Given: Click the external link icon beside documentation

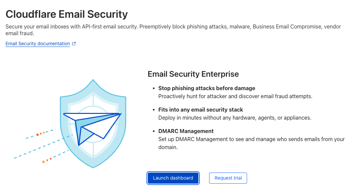Looking at the screenshot, I should tap(74, 44).
